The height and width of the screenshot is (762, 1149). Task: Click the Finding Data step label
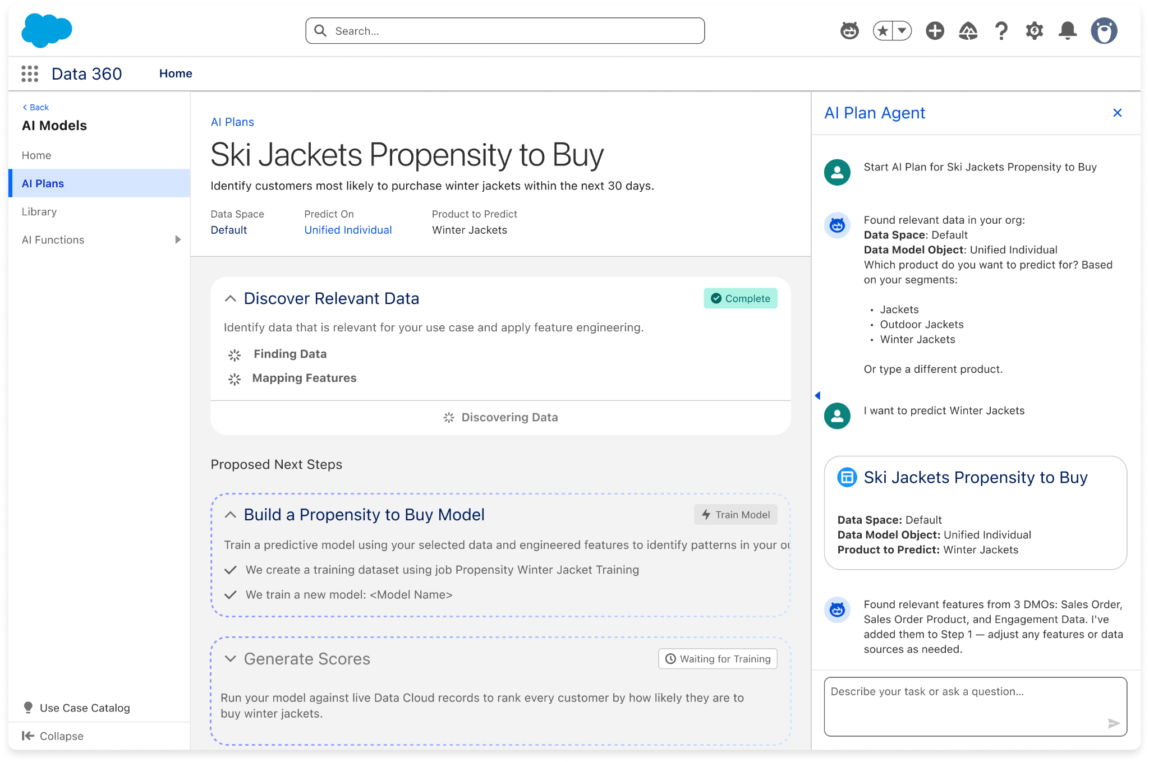pos(290,354)
